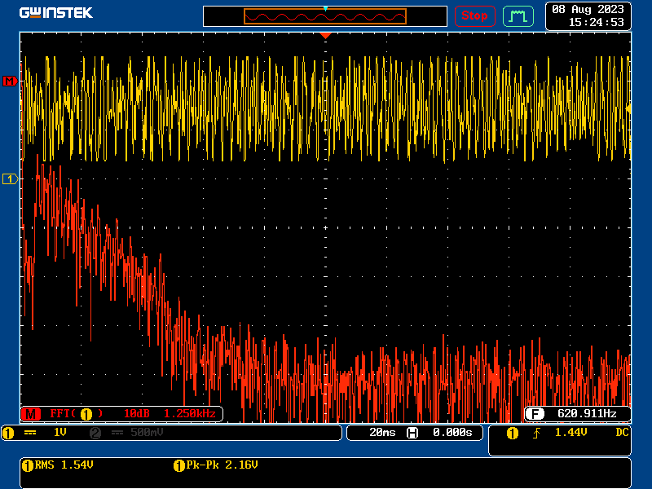652x489 pixels.
Task: Click the RMS measurement channel badge
Action: pos(28,465)
